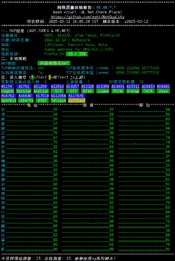175x261 pixels.
Task: Click the 京 row label
Action: (x=3, y=110)
